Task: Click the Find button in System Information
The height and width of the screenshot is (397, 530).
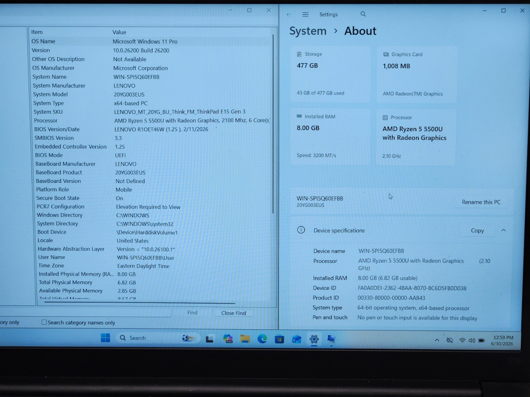Action: point(192,313)
